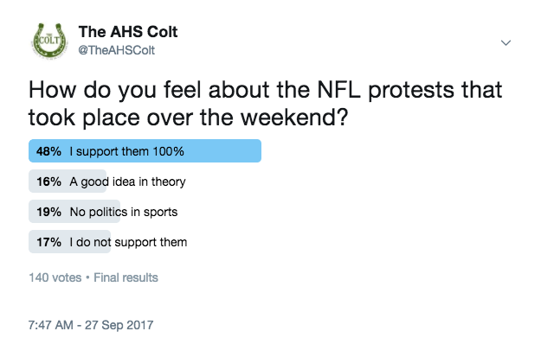The image size is (541, 344).
Task: Click the gray 17% poll bar
Action: click(x=69, y=242)
